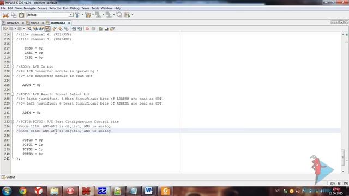The height and width of the screenshot is (196, 349).
Task: Open the editor document list dropdown arrow
Action: 341,23
